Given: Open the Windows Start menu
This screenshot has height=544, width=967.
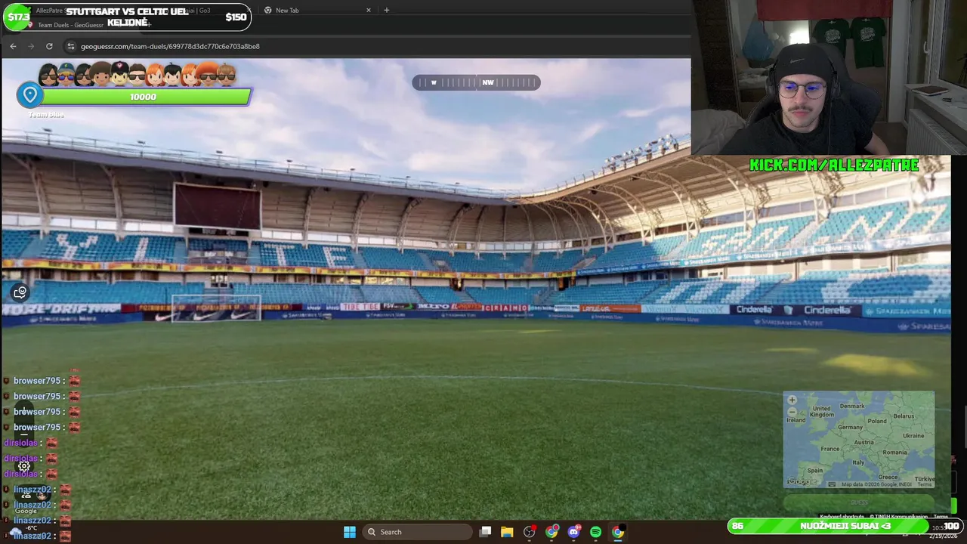Looking at the screenshot, I should [x=350, y=532].
